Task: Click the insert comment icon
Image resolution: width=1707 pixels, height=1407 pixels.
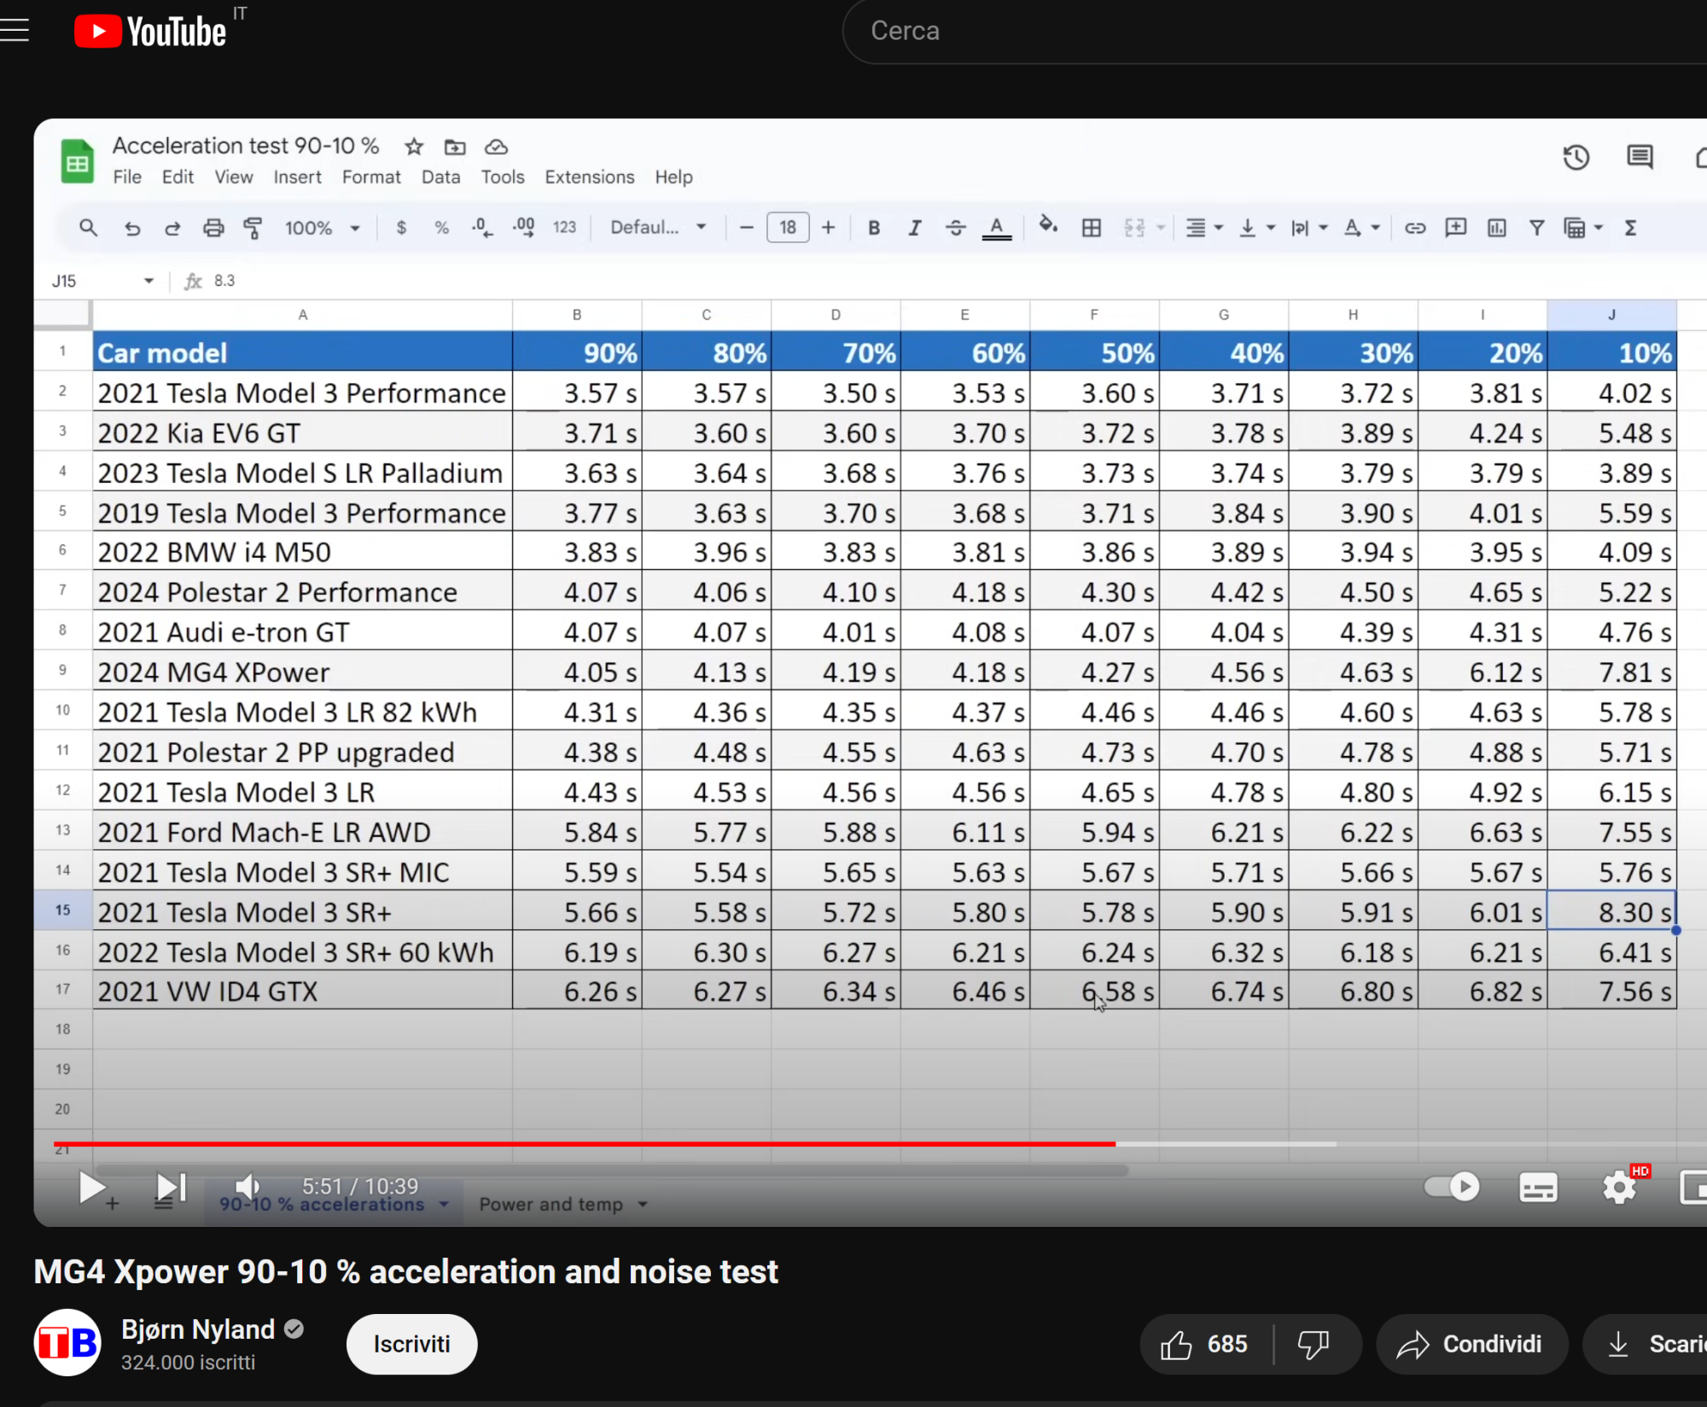Action: 1455,228
